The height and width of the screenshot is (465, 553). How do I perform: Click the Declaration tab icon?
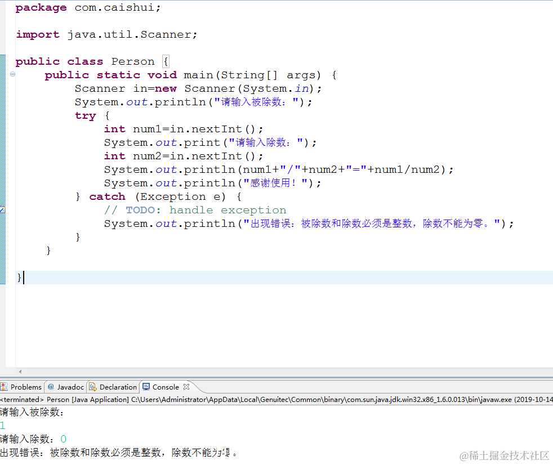pyautogui.click(x=93, y=387)
